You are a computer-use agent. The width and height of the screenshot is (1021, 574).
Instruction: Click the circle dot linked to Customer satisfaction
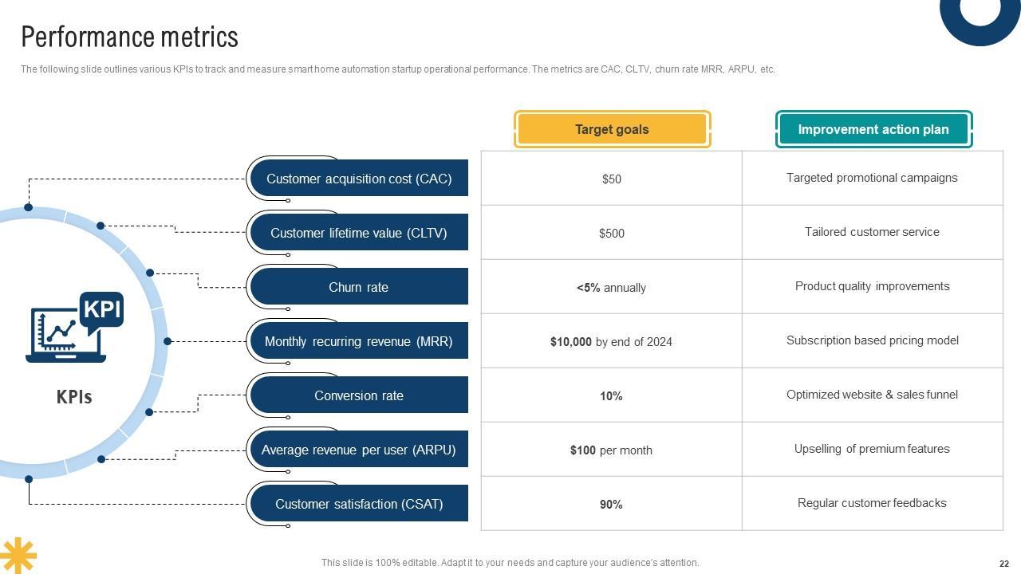(29, 479)
